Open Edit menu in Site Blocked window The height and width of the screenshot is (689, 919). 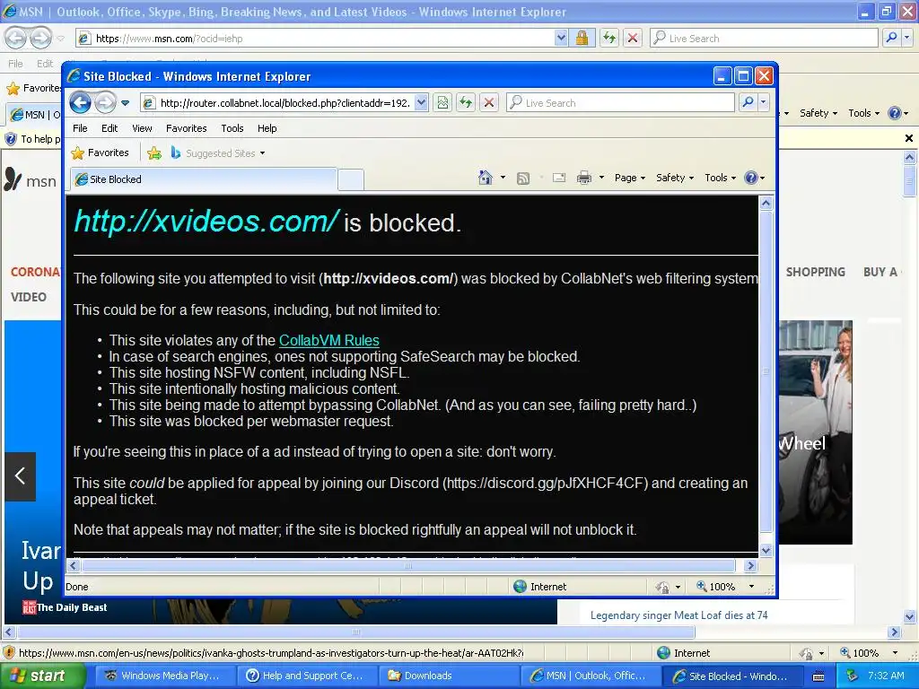[x=109, y=128]
